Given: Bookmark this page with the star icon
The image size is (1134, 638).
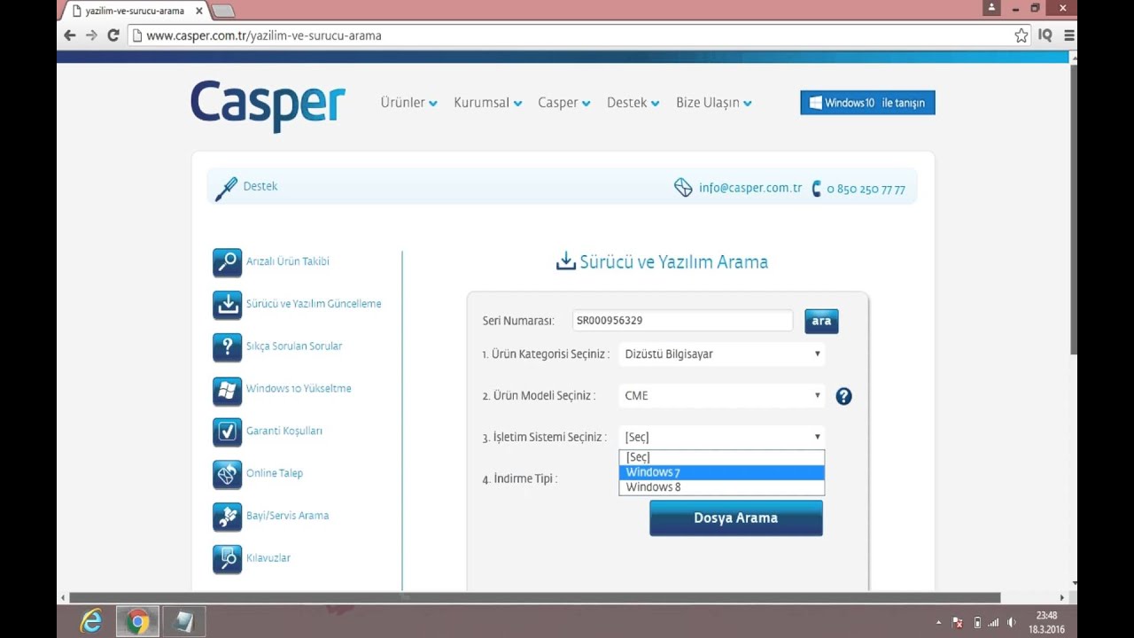Looking at the screenshot, I should [x=1021, y=35].
